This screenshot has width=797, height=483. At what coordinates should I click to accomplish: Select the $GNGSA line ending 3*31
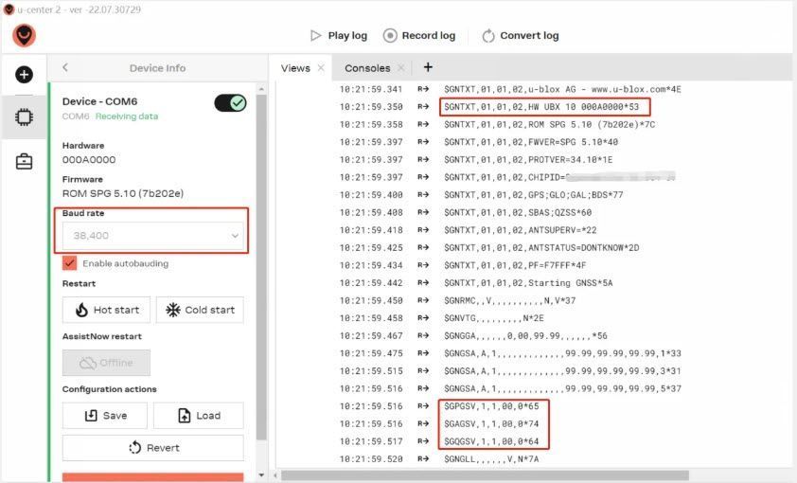point(562,371)
